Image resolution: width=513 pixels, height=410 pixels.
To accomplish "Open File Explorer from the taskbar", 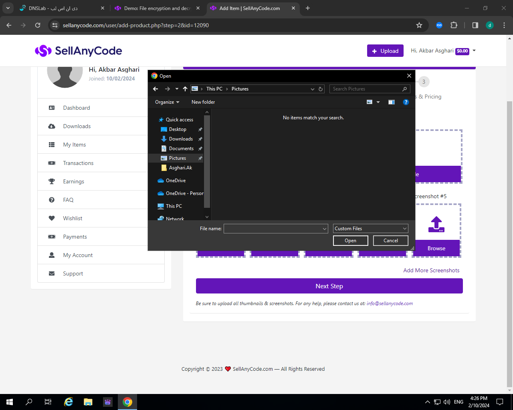I will (x=88, y=402).
